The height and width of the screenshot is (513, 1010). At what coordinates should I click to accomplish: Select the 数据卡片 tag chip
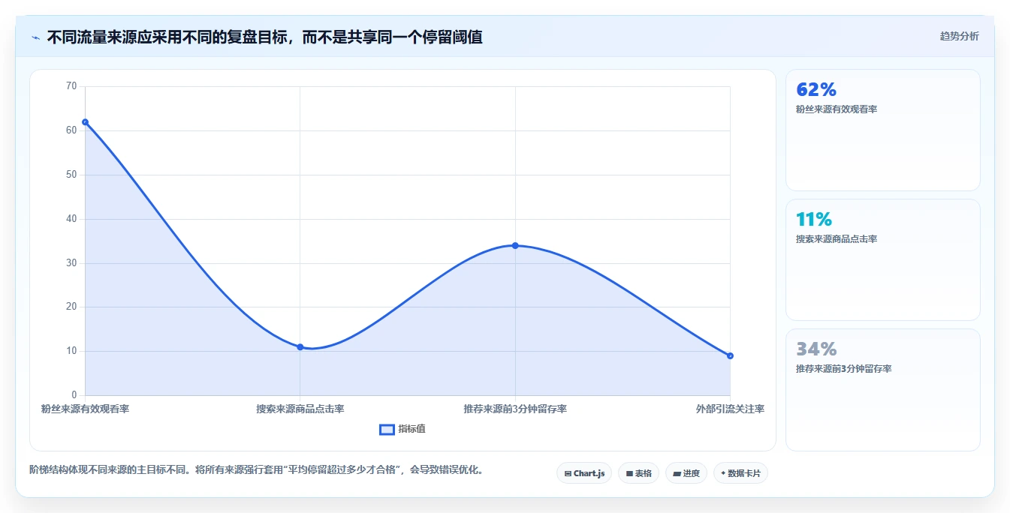click(740, 473)
